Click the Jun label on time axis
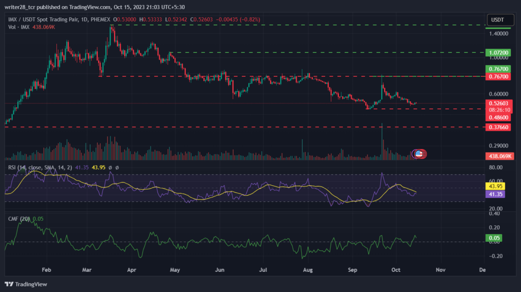Screen dimensions: 521x292 pos(220,270)
